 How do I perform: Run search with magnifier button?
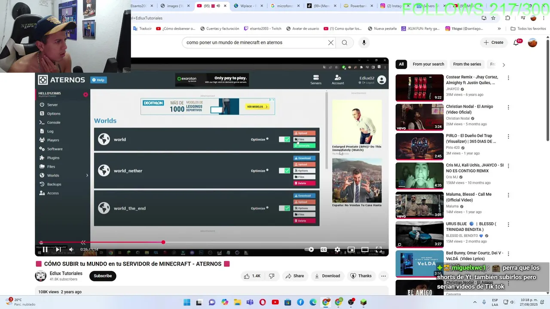[345, 42]
